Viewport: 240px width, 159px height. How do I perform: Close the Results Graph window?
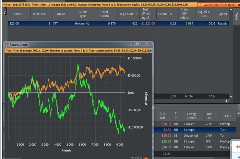click(146, 44)
